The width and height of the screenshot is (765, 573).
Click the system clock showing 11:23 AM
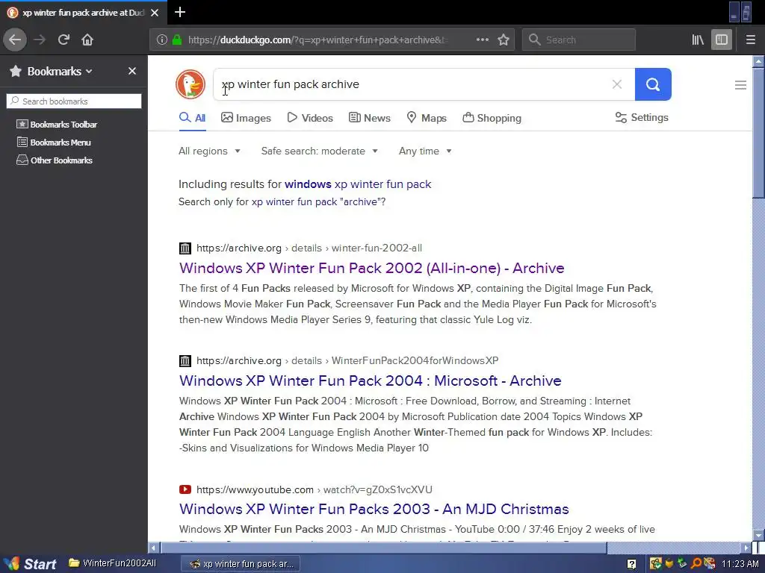[740, 564]
